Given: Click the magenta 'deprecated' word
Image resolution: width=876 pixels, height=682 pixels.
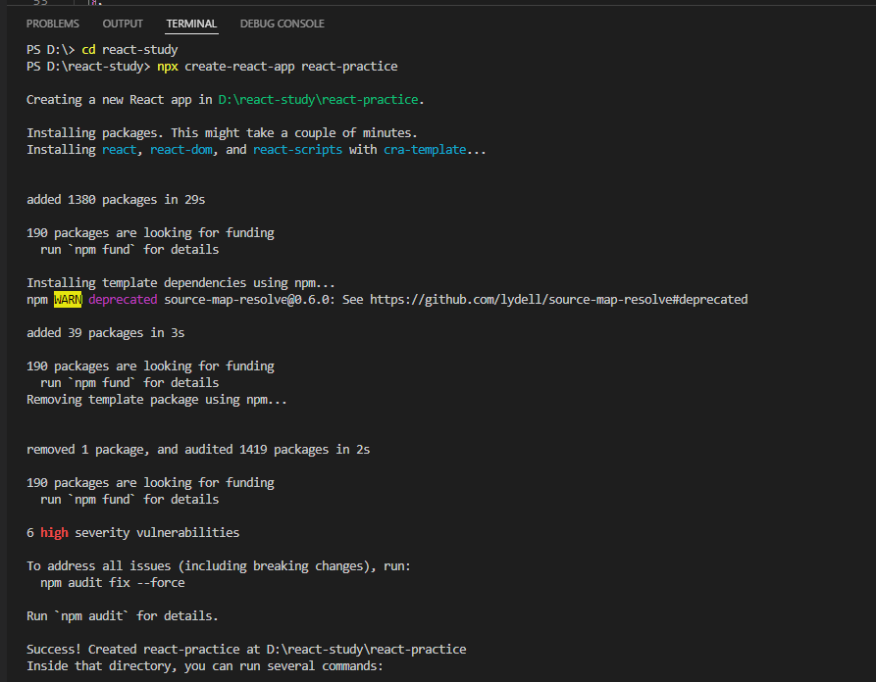Looking at the screenshot, I should 123,300.
